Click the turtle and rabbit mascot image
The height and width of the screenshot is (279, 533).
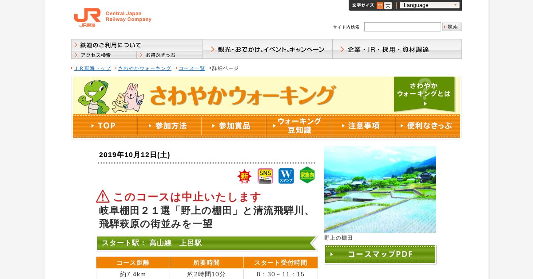pyautogui.click(x=111, y=97)
